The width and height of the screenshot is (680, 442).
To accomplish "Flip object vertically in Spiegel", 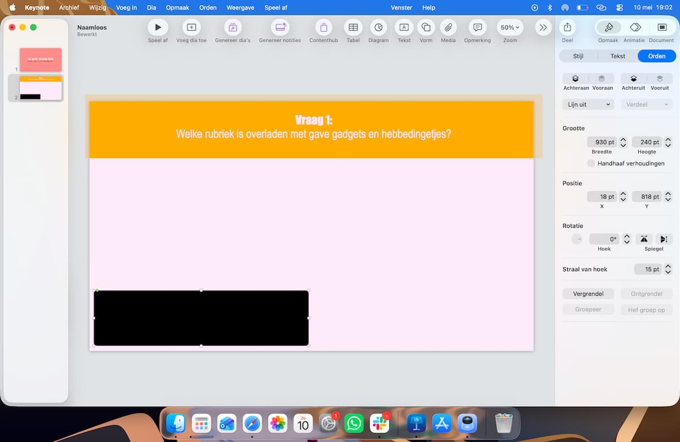I will coord(664,239).
